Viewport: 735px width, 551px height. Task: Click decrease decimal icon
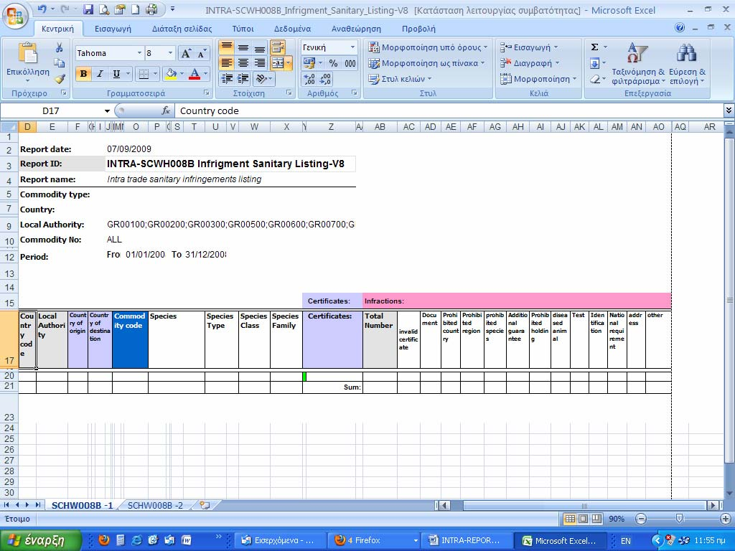326,79
